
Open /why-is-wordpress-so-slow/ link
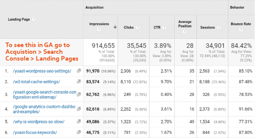tap(39, 122)
